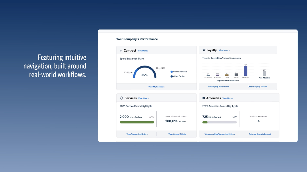Click the View Unused Tickets link

point(177,134)
